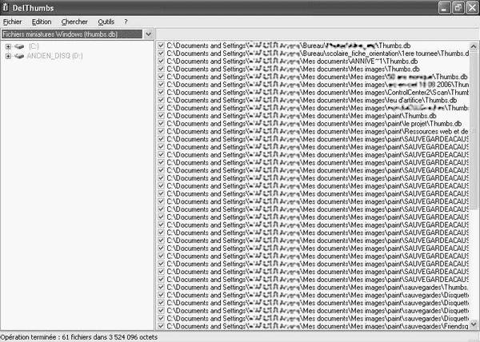
Task: Click the status bar text Opération terminée
Action: click(x=79, y=337)
